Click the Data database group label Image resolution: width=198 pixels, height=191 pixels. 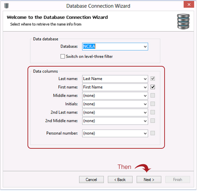point(46,39)
